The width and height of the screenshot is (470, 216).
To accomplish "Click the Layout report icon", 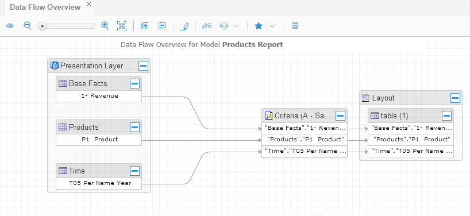I will 365,98.
